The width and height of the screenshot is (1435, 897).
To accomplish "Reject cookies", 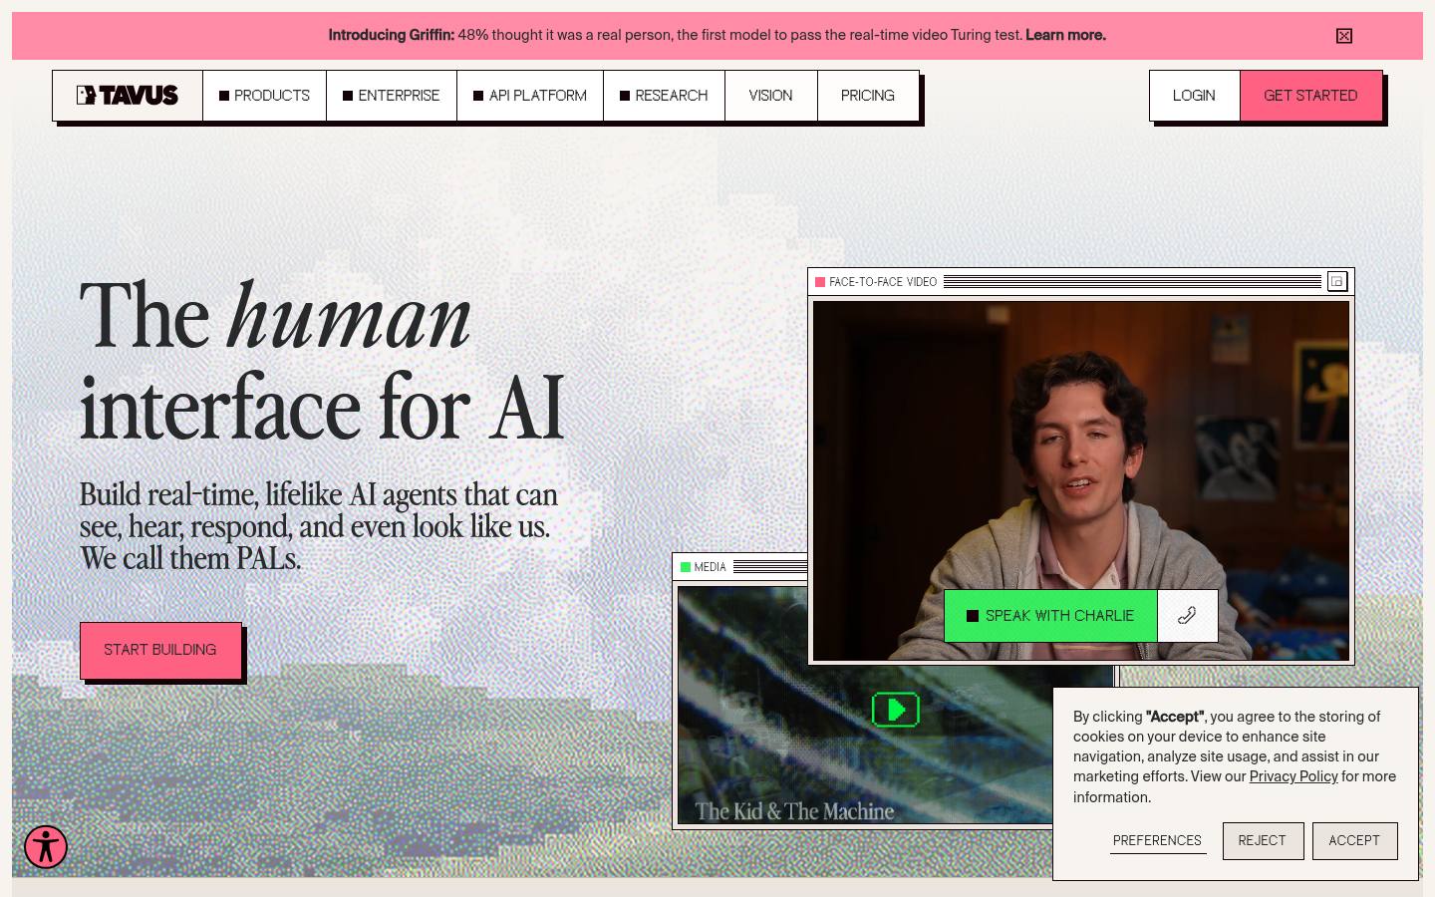I will 1263,841.
